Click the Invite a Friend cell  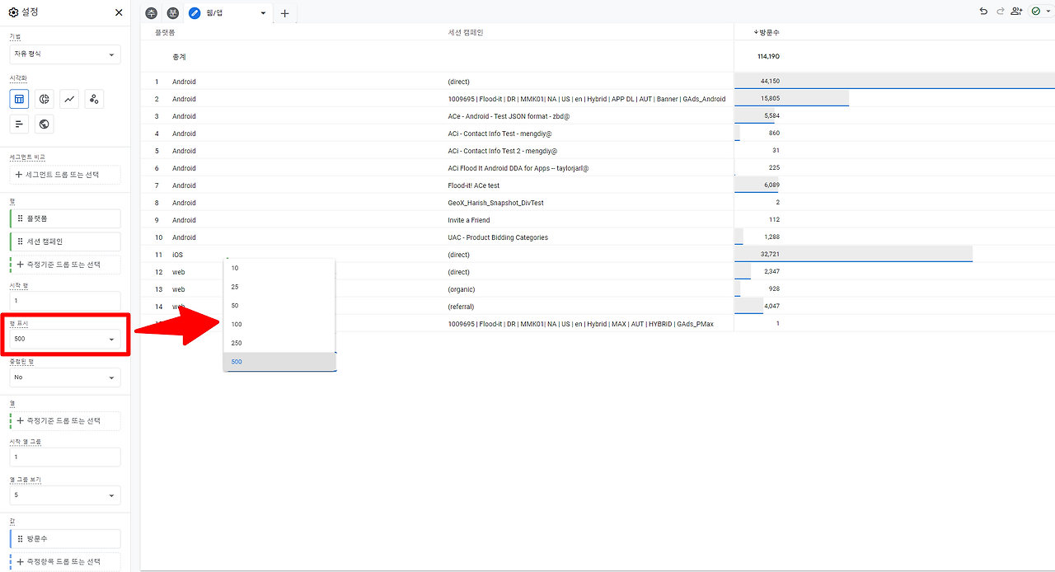[469, 220]
